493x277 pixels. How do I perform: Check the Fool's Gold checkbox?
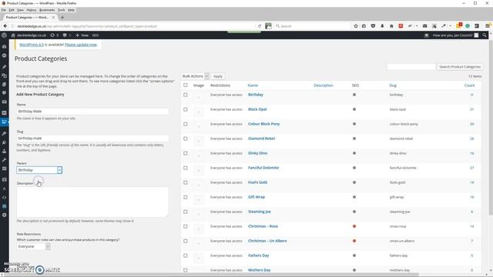[186, 182]
